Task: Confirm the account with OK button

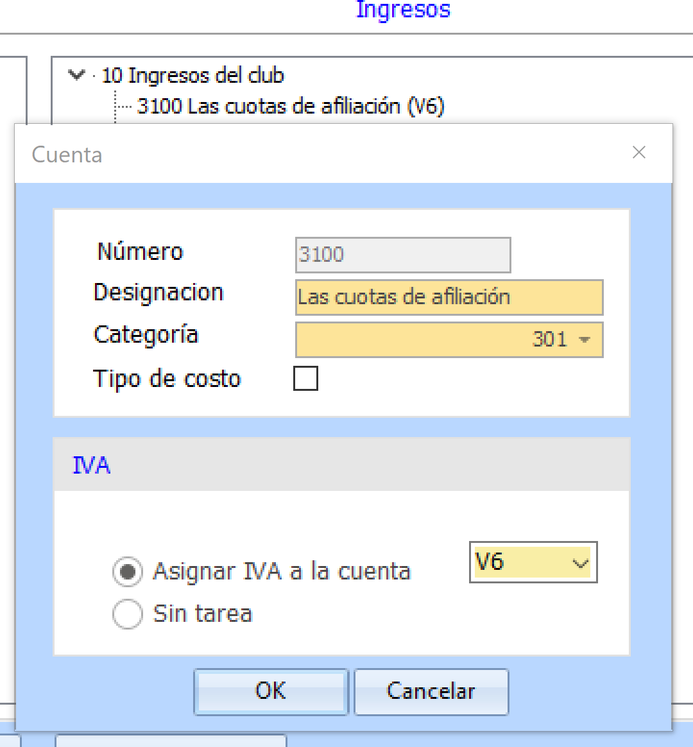Action: point(270,691)
